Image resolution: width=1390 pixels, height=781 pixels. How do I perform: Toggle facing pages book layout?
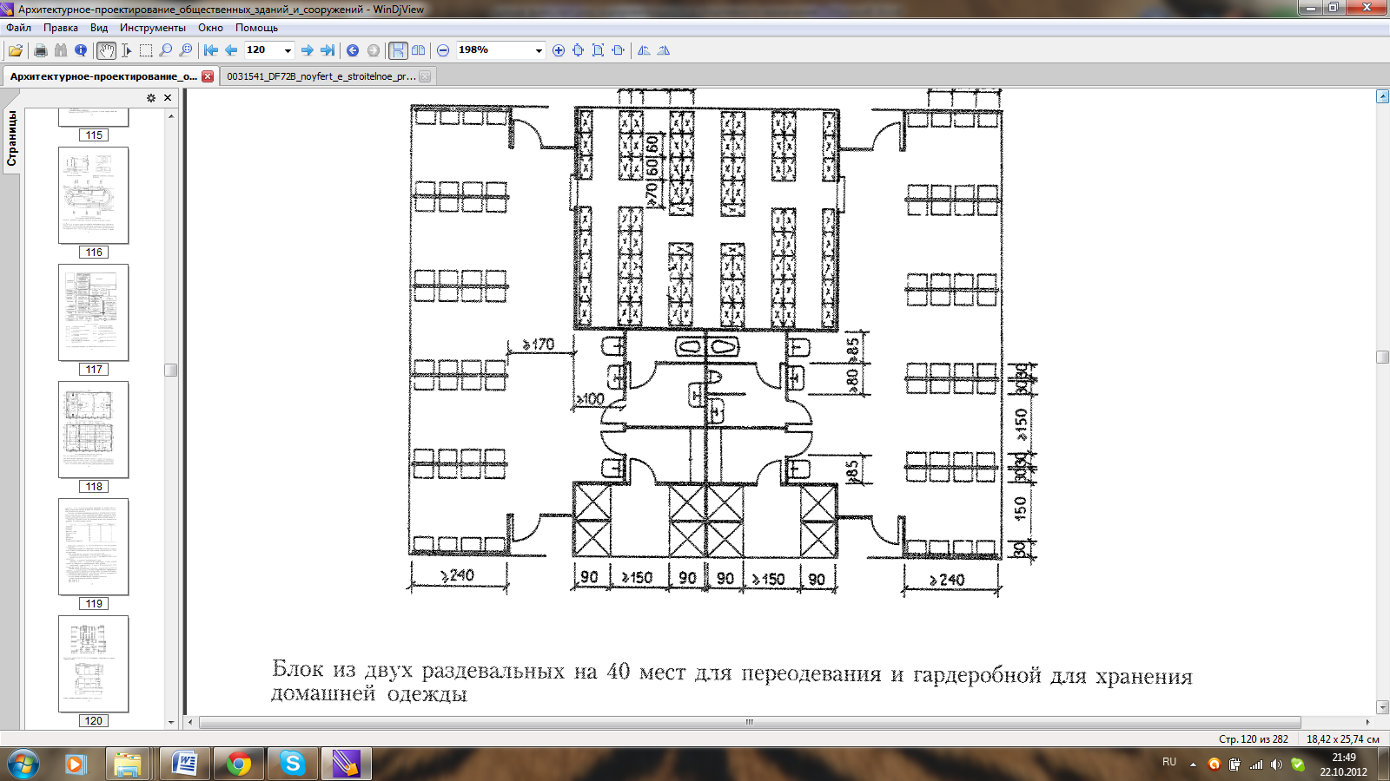pyautogui.click(x=419, y=50)
